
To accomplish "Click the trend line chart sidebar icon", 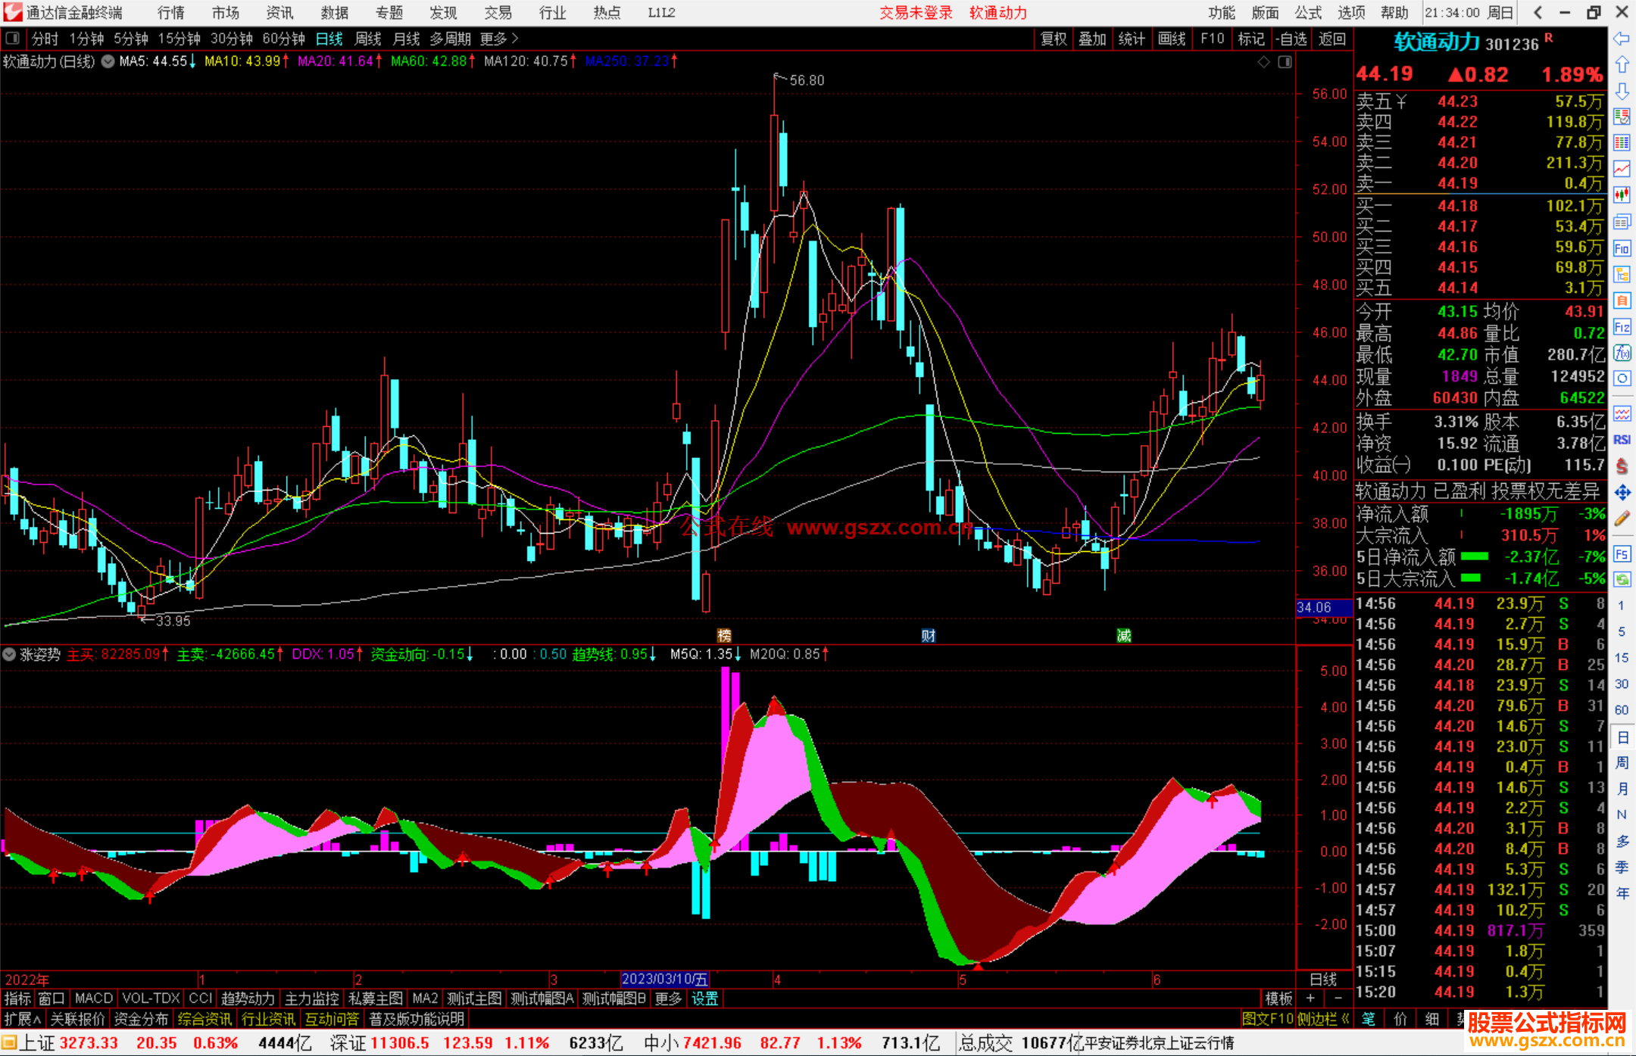I will point(1622,169).
